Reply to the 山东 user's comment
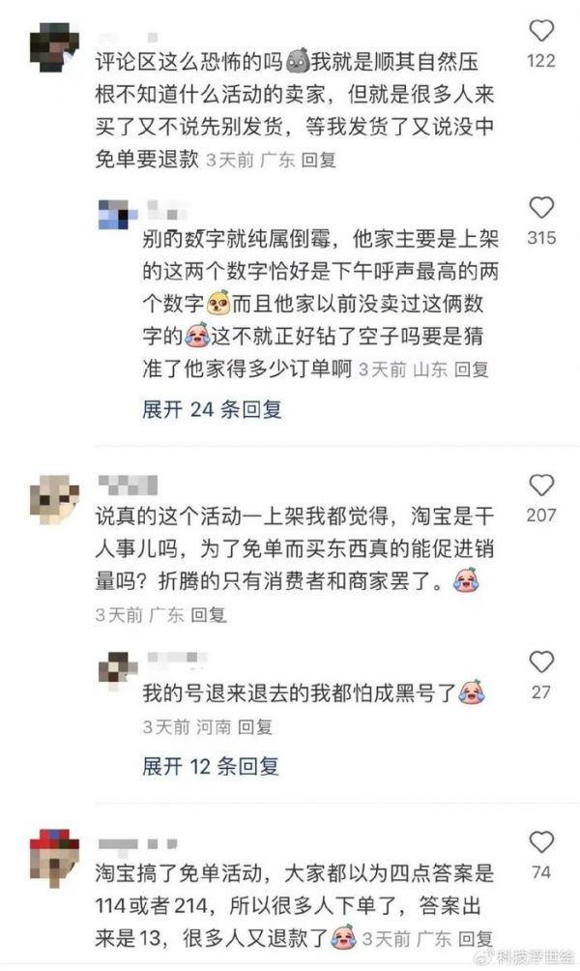 (x=471, y=369)
